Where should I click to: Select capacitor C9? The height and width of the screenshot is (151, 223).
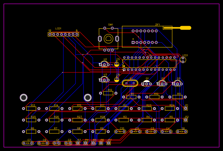point(43,143)
